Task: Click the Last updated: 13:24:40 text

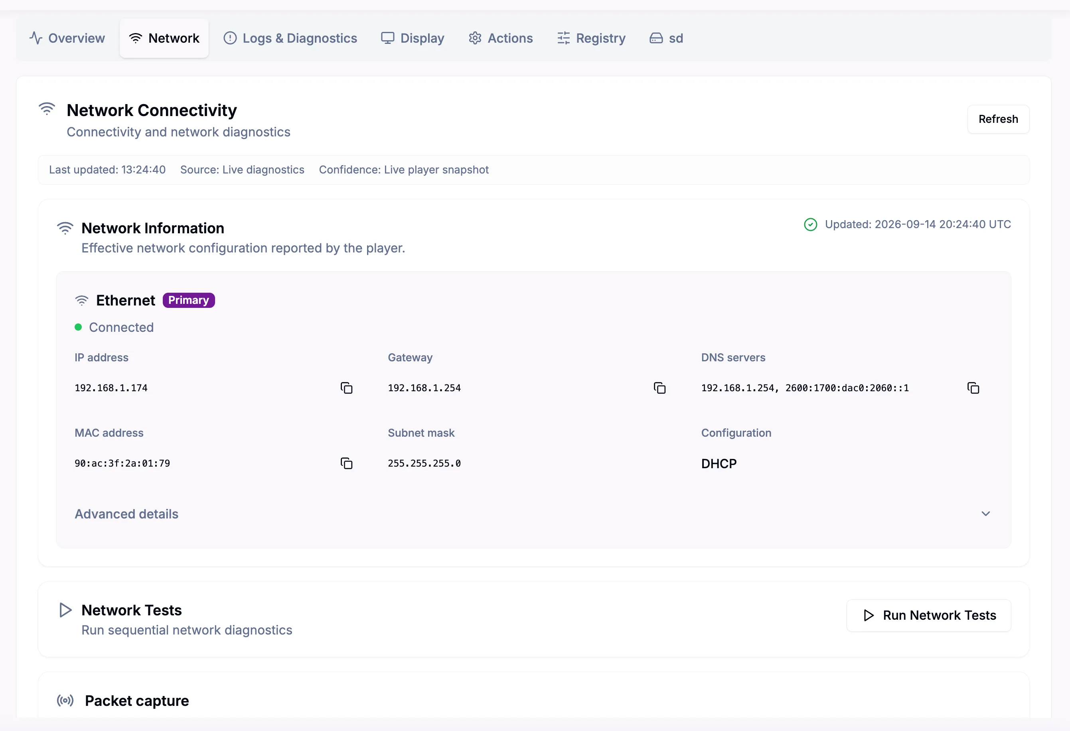Action: 107,170
